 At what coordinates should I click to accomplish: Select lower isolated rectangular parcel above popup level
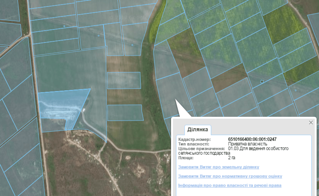(x=125, y=113)
